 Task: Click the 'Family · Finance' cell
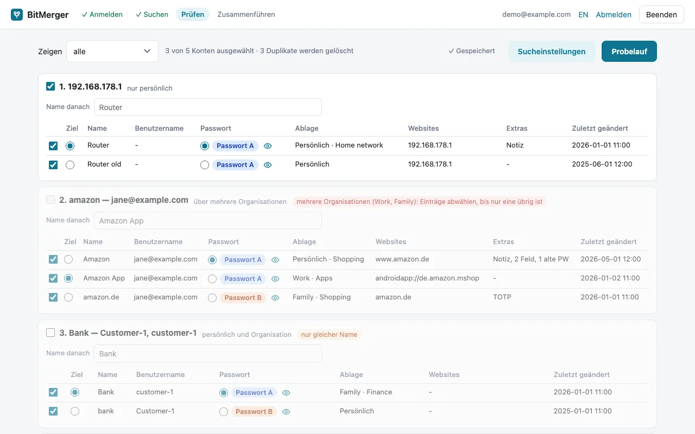366,392
